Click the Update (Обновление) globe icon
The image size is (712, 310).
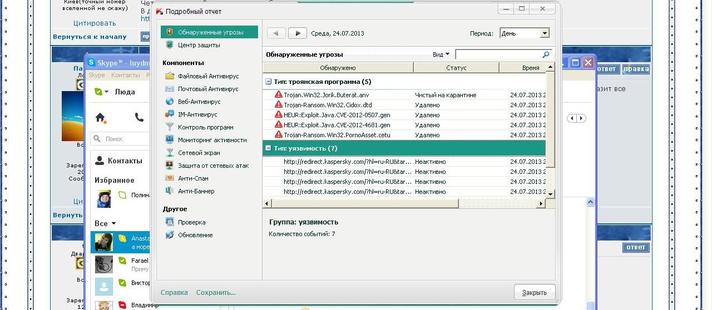pos(170,235)
